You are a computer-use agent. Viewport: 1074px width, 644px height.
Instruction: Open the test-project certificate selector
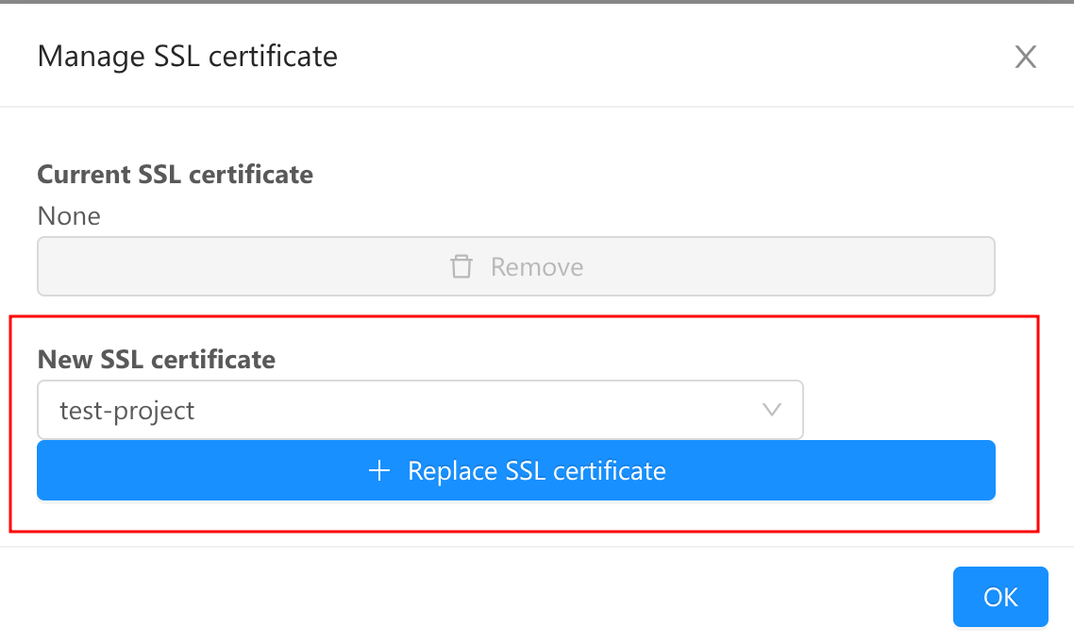tap(420, 410)
